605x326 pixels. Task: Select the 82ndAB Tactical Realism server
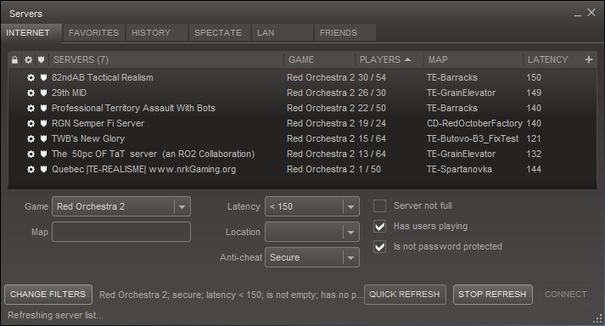click(302, 77)
